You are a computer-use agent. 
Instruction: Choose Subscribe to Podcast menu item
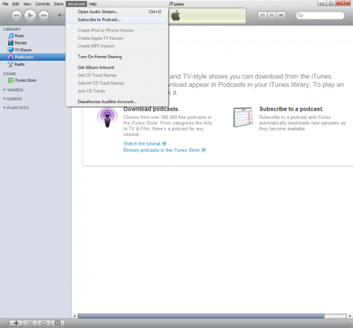[x=117, y=20]
